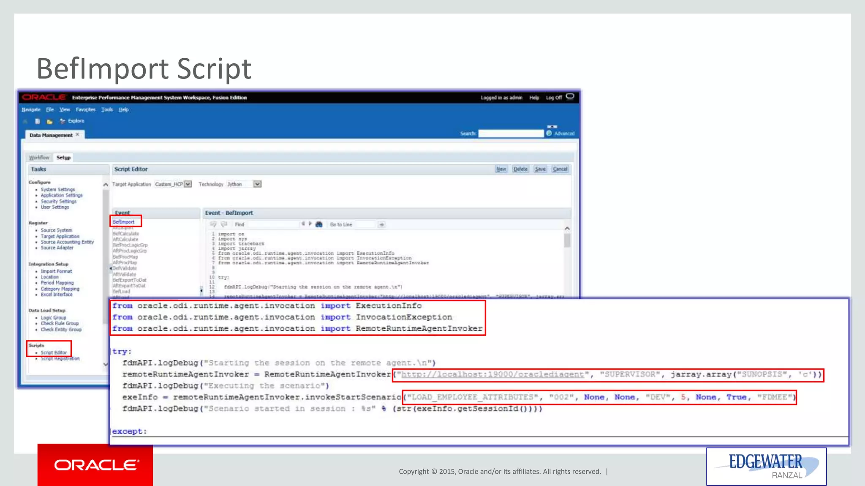Open the Target Application dropdown
Image resolution: width=865 pixels, height=486 pixels.
pos(188,184)
